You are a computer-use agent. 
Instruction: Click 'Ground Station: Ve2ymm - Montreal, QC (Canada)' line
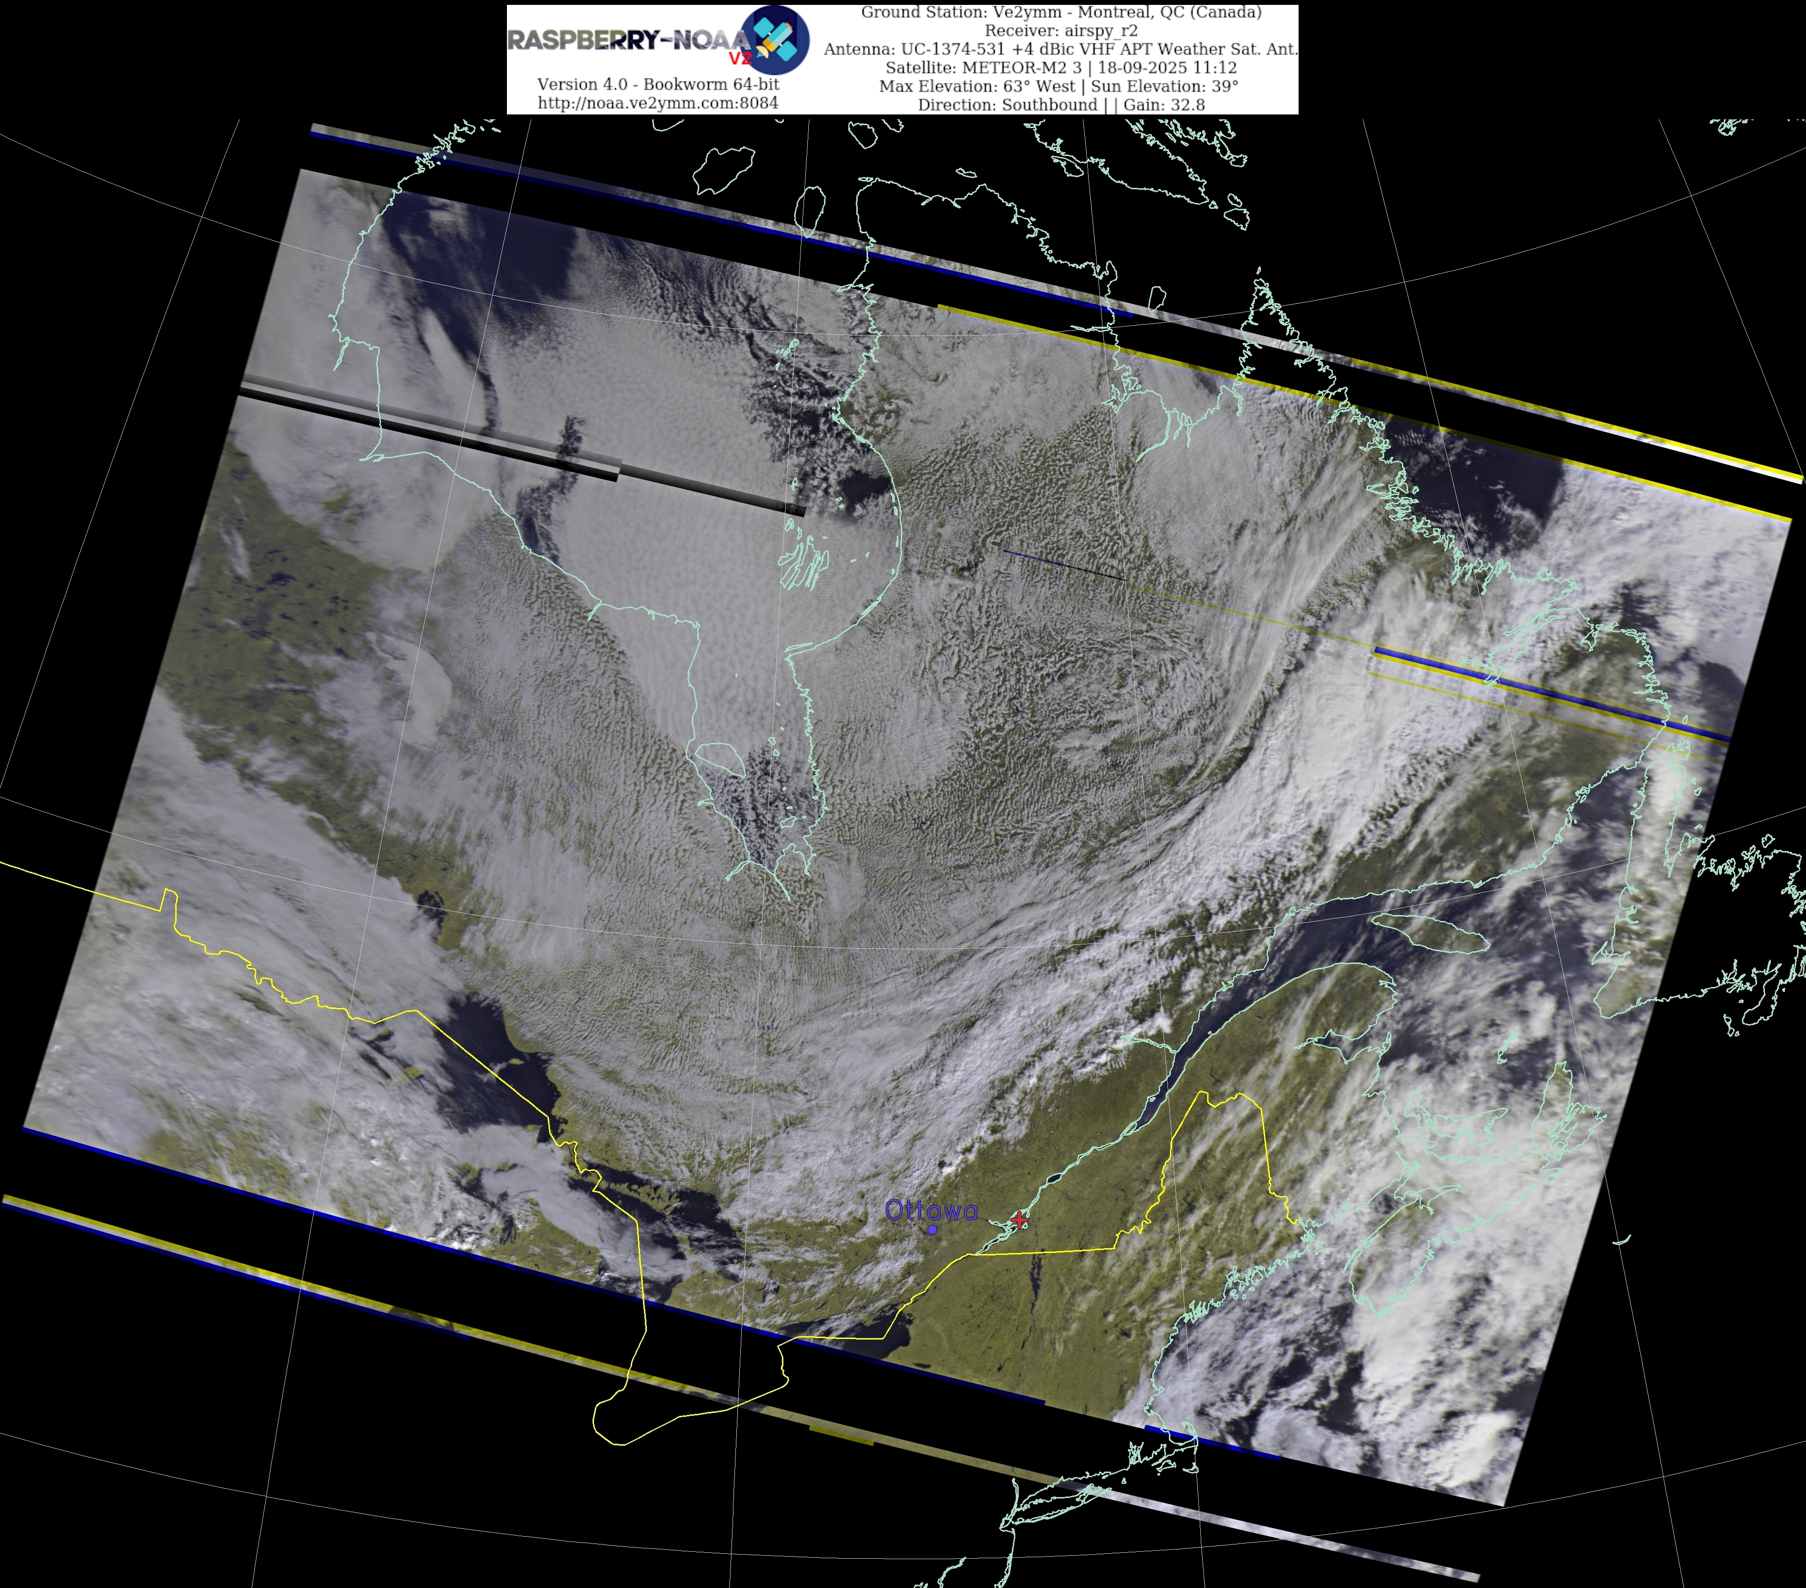1061,12
